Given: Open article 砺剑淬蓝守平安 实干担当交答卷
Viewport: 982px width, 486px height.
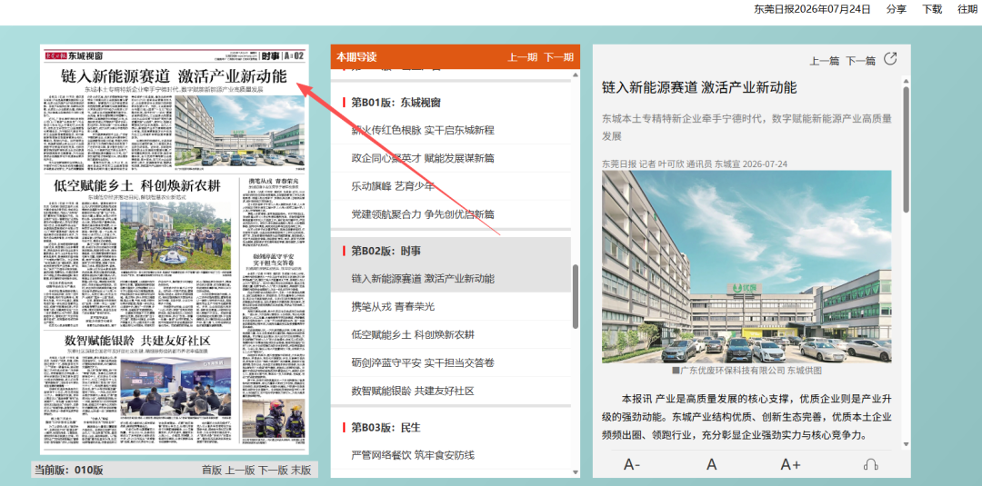Looking at the screenshot, I should [423, 362].
